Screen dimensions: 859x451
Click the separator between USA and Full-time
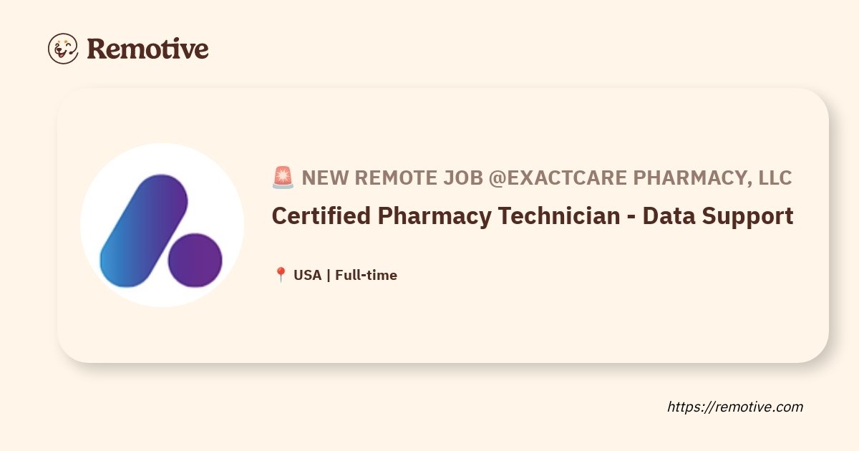pos(328,275)
